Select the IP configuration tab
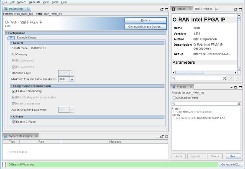245x169 pixels. click(x=11, y=37)
